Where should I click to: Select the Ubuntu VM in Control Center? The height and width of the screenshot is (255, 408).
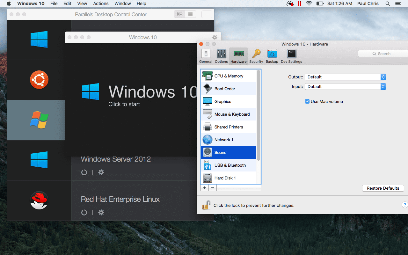(39, 80)
